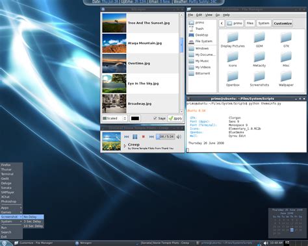Expand Sonata song info arrow next to Creep
Image resolution: width=308 pixels, height=246 pixels.
point(125,146)
